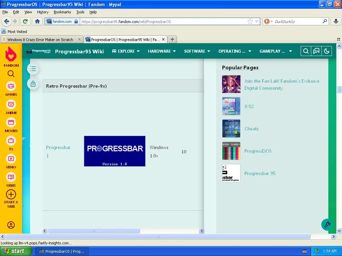This screenshot has height=256, width=342.
Task: Open the Windows 1.0x link
Action: [x=159, y=152]
